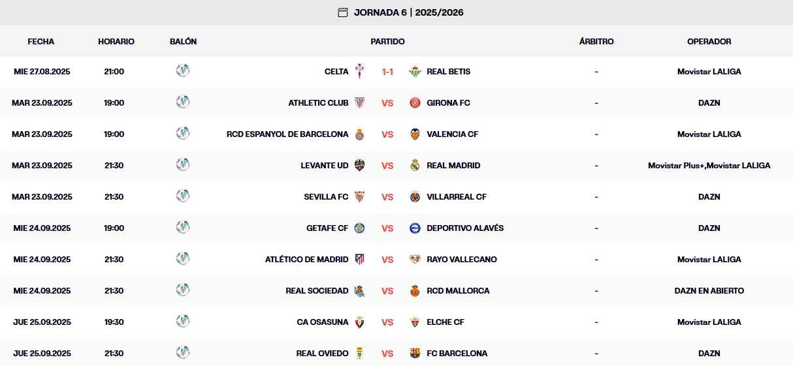This screenshot has height=366, width=793.
Task: Click the ball icon in Real Oviedo row
Action: click(183, 352)
